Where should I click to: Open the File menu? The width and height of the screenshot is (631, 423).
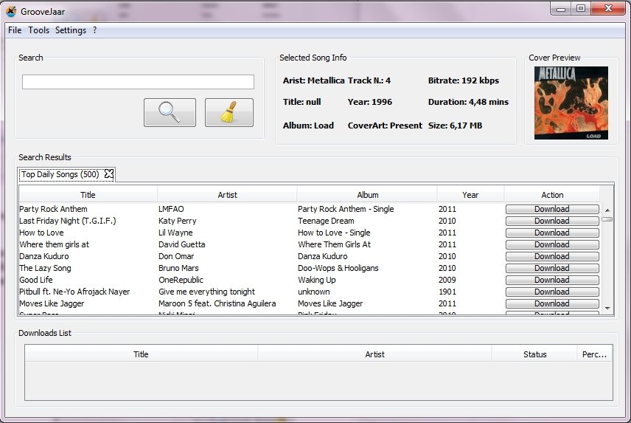(15, 30)
